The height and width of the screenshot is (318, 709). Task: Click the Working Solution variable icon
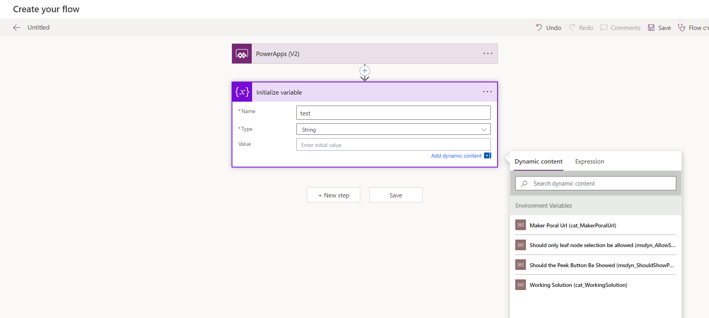521,285
